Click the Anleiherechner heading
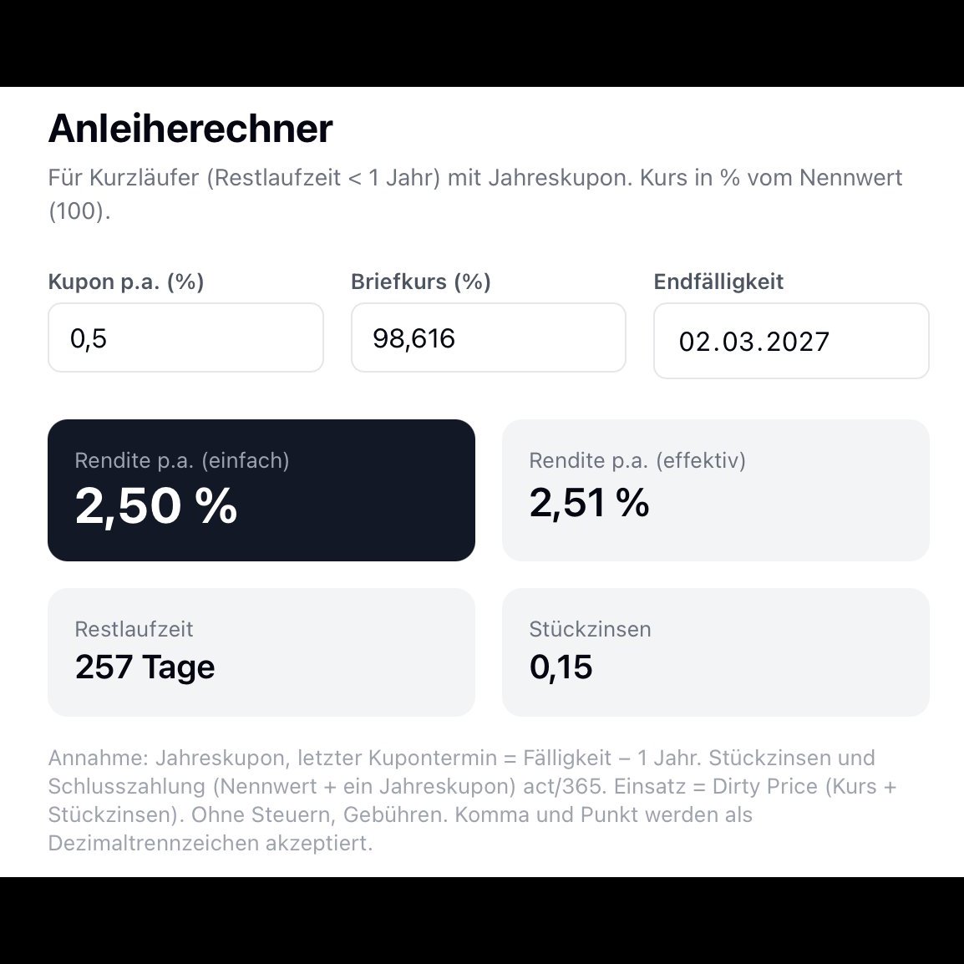964x964 pixels. tap(190, 129)
